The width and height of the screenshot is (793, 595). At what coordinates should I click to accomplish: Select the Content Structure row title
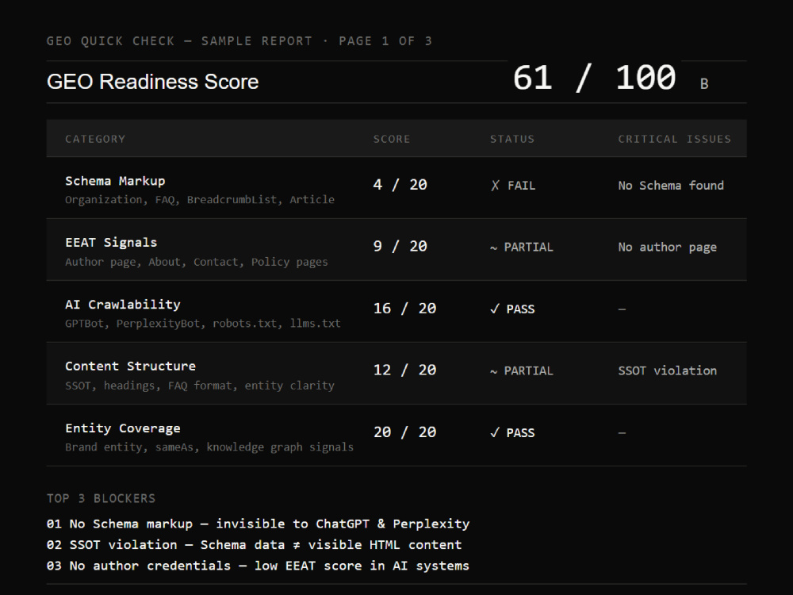point(131,367)
